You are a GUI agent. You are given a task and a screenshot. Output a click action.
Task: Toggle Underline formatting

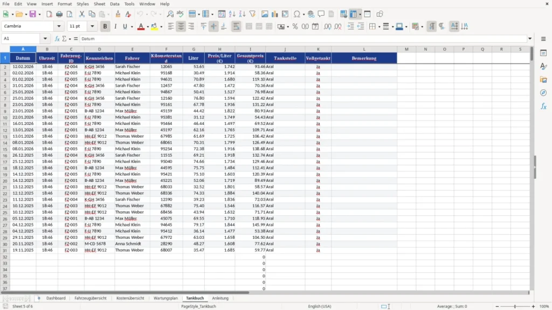point(125,26)
